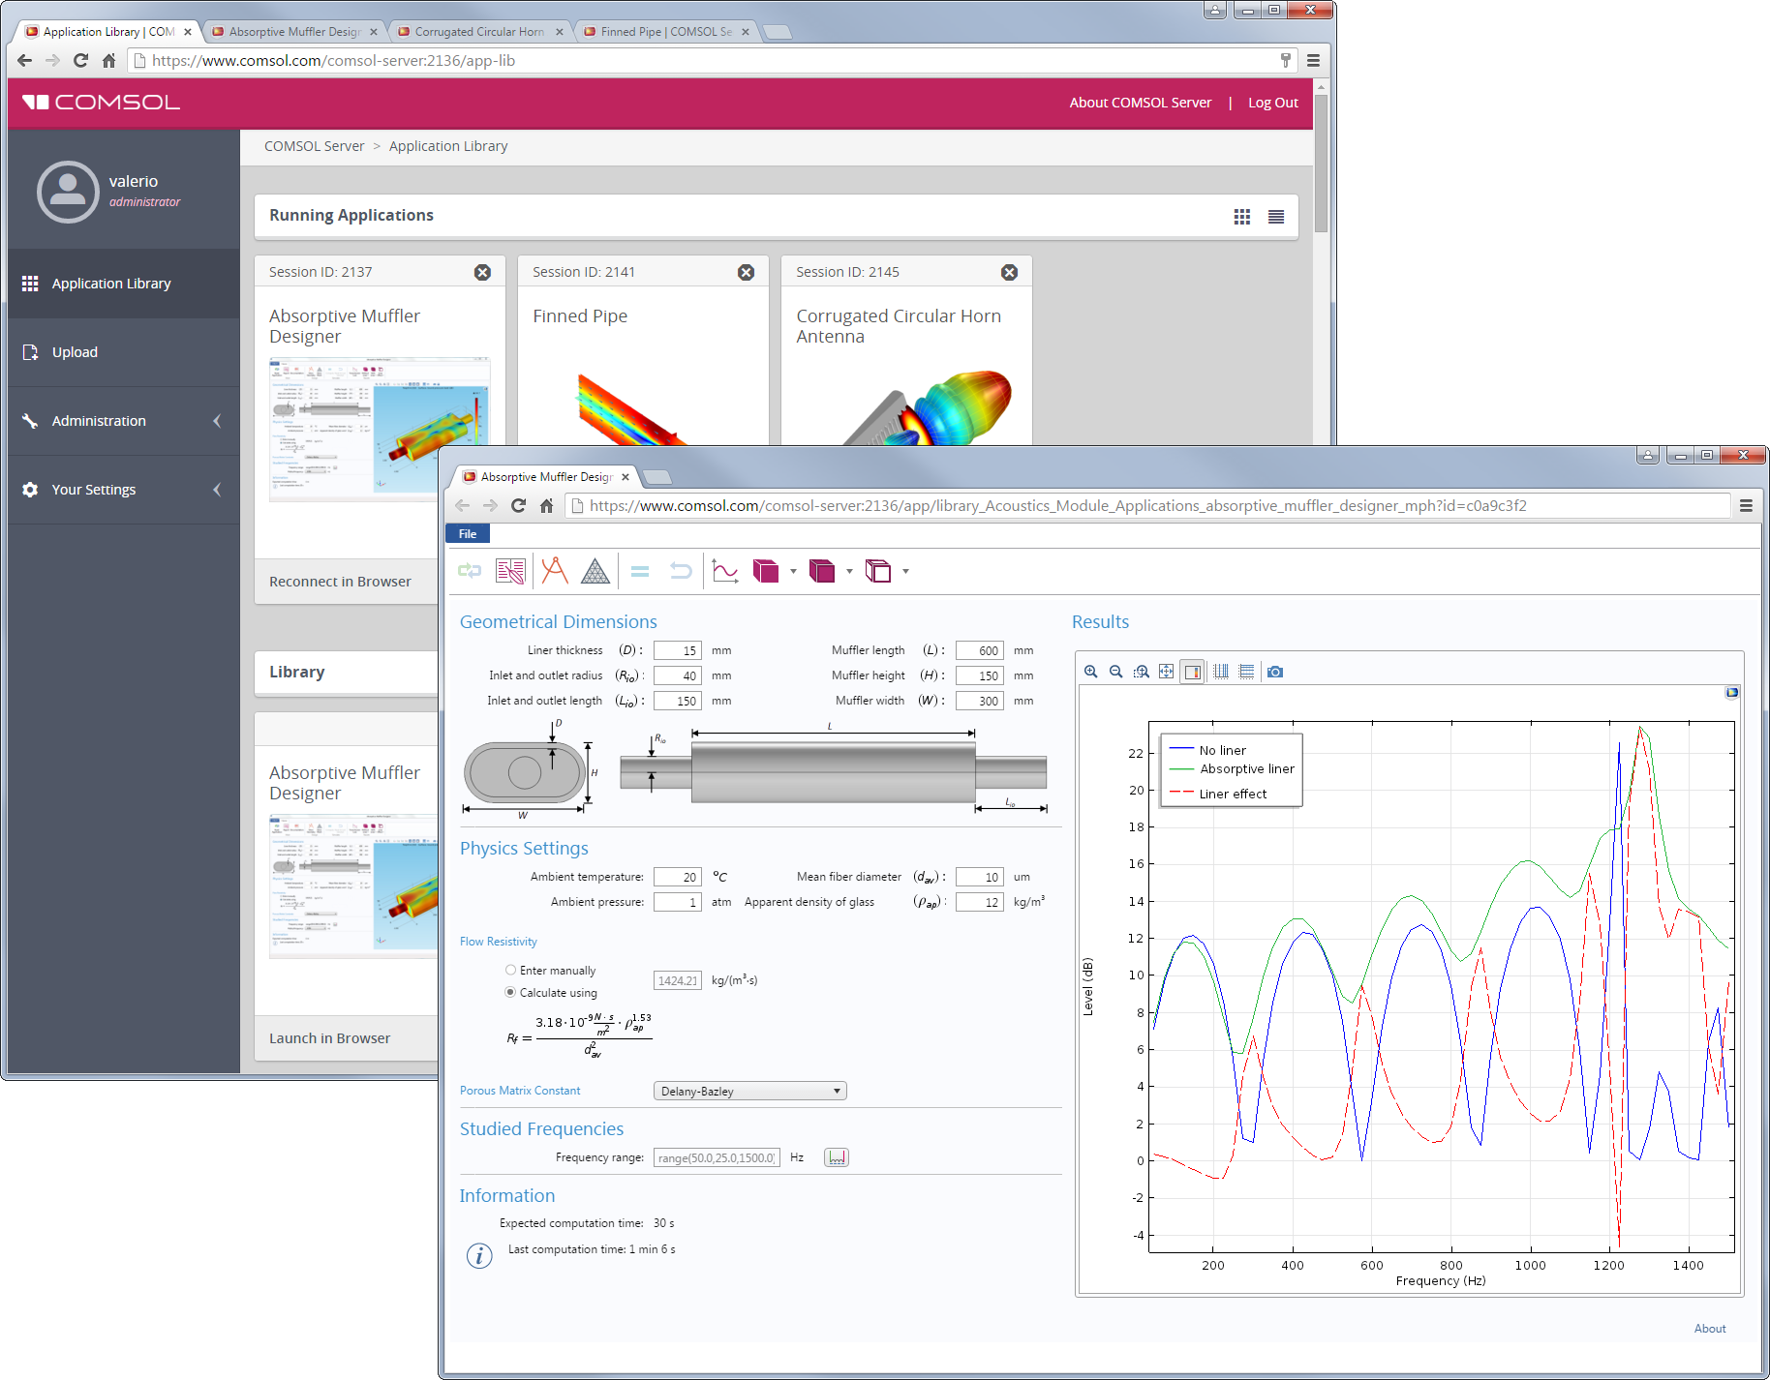Click the Mean fiber diameter input field
The image size is (1770, 1380).
980,877
